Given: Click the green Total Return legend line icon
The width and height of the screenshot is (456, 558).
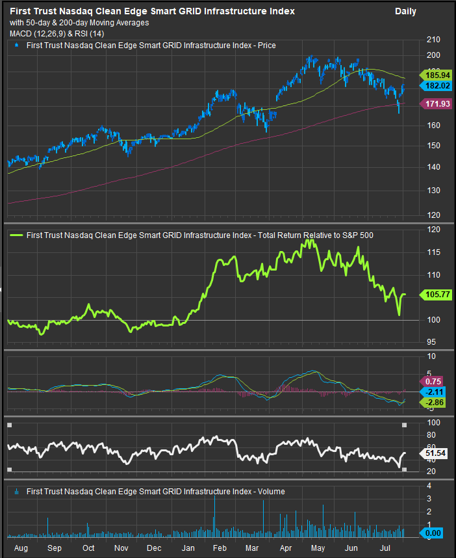Looking at the screenshot, I should tap(16, 235).
